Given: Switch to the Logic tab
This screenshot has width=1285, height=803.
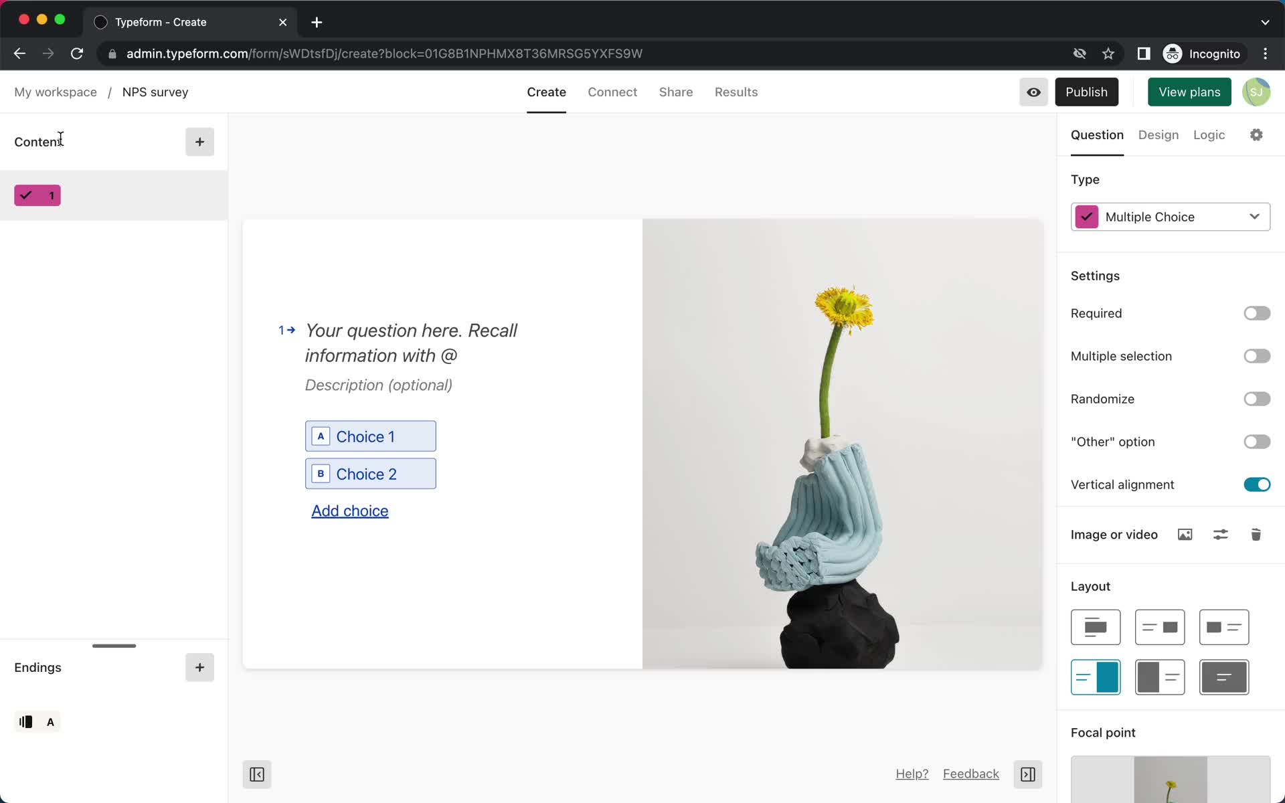Looking at the screenshot, I should pos(1209,134).
